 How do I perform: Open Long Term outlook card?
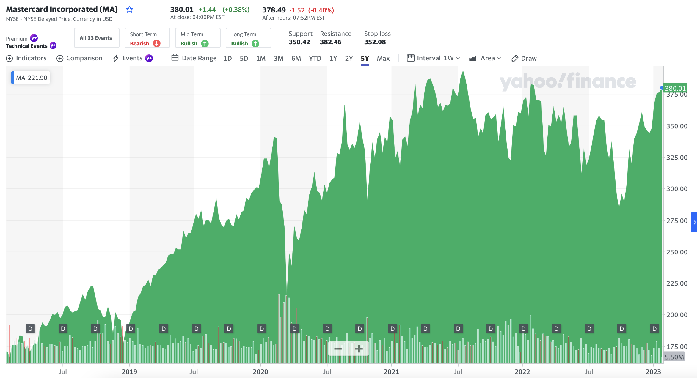[248, 38]
